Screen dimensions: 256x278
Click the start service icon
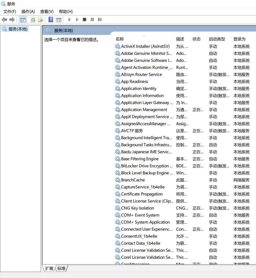click(x=70, y=19)
